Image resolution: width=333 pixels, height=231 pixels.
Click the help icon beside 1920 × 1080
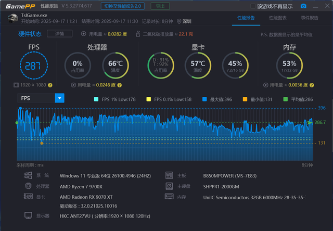coord(50,85)
